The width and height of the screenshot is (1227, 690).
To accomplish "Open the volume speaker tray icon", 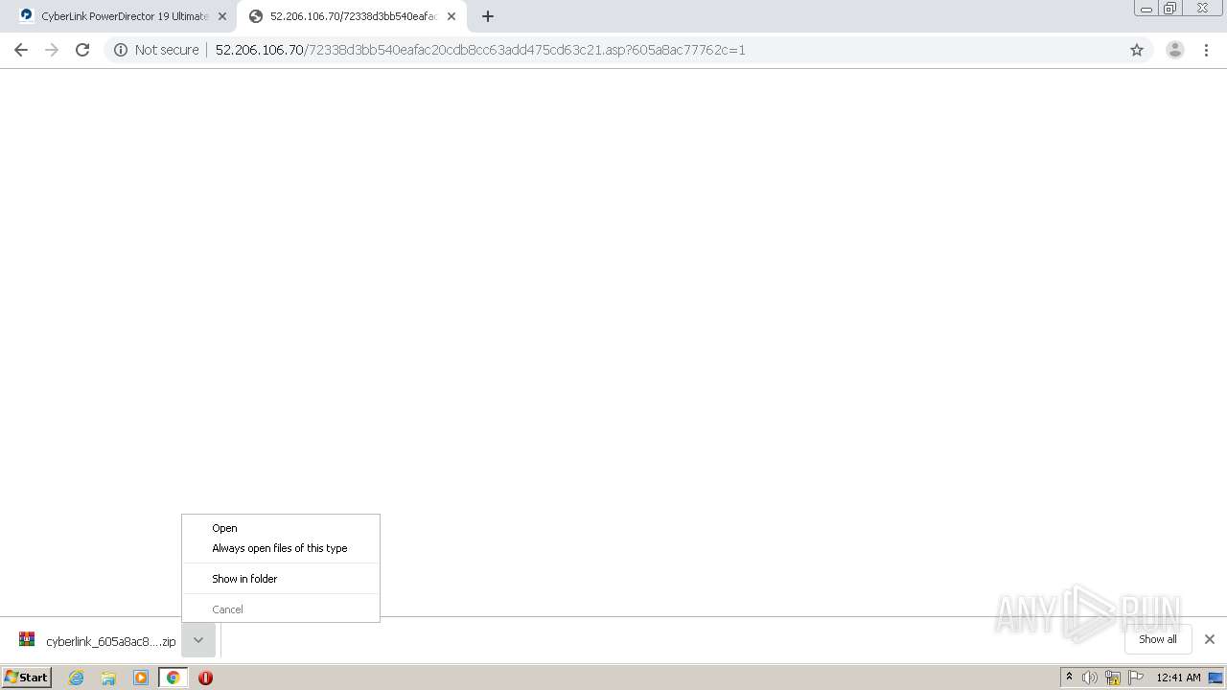I will point(1090,678).
